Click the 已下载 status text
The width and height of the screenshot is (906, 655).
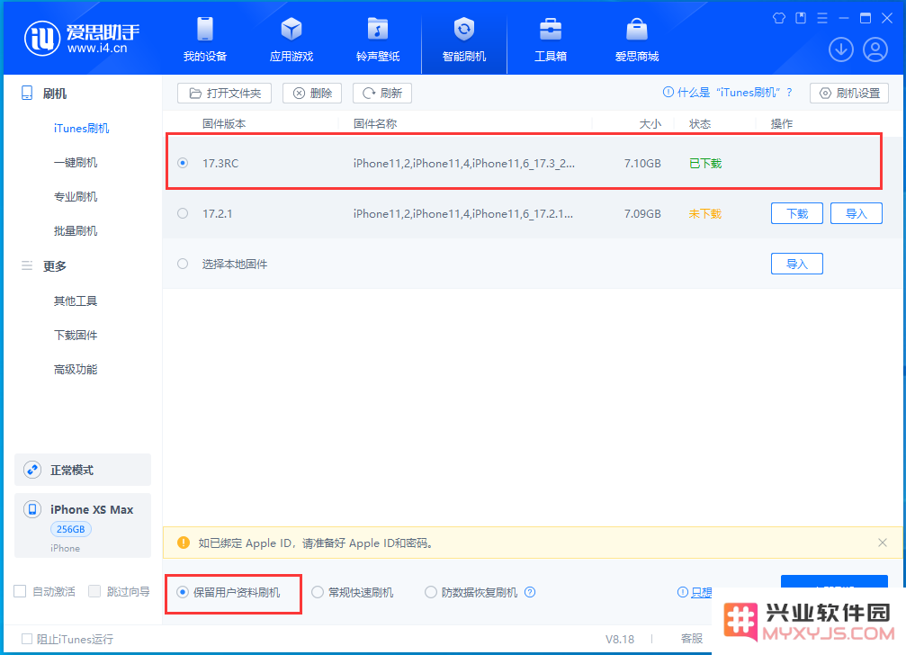tap(705, 164)
